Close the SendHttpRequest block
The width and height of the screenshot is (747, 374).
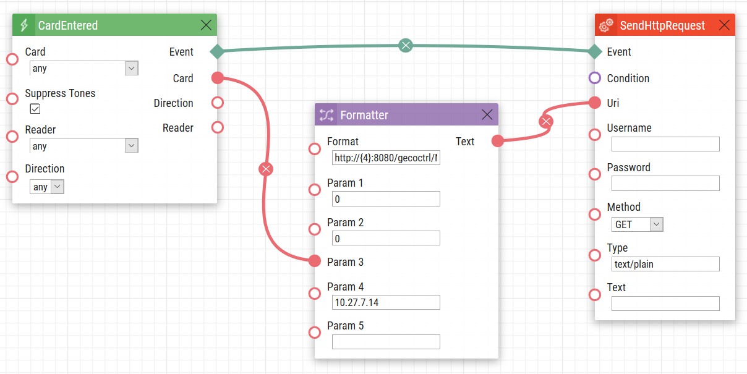click(x=724, y=25)
